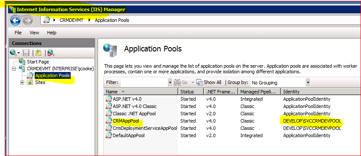361x156 pixels.
Task: Sort by Managed Pipeline column header
Action: click(x=259, y=92)
